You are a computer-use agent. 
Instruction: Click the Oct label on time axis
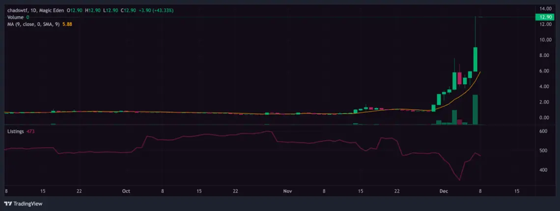[126, 191]
